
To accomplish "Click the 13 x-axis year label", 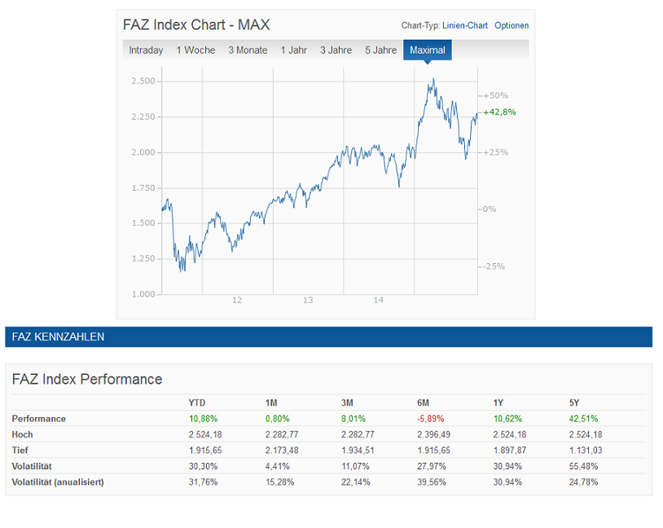I will 308,300.
